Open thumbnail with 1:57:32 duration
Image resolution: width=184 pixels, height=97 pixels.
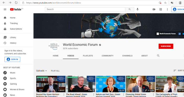tap(170, 84)
